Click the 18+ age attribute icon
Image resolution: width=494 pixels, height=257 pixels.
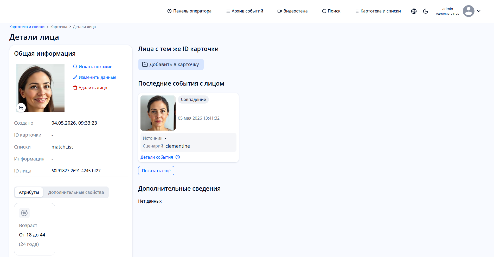(24, 213)
